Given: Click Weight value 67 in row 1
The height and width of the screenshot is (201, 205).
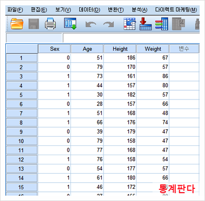Looking at the screenshot, I should (x=153, y=58).
